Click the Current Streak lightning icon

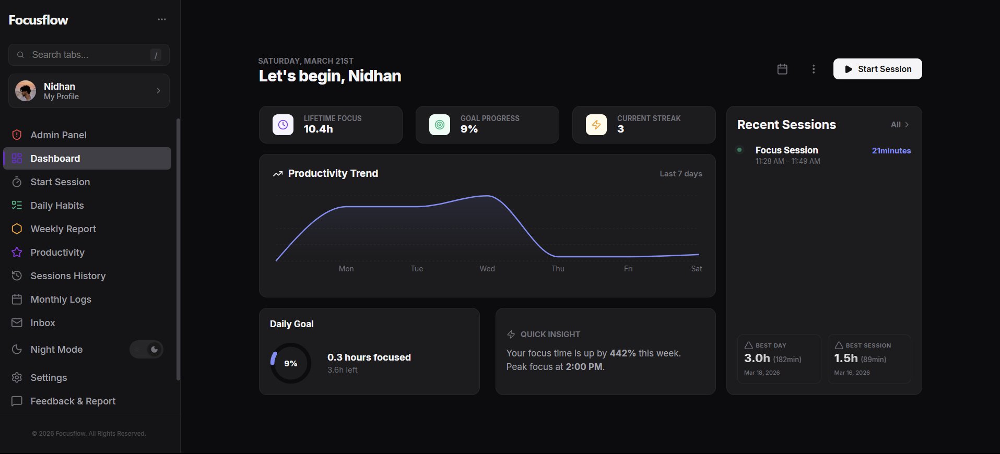pyautogui.click(x=596, y=125)
